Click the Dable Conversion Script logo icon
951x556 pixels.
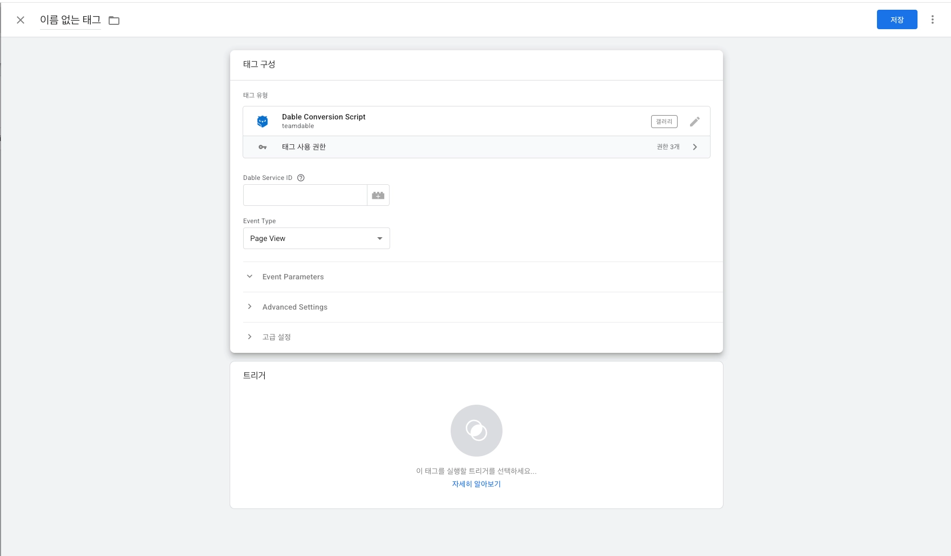(x=263, y=122)
